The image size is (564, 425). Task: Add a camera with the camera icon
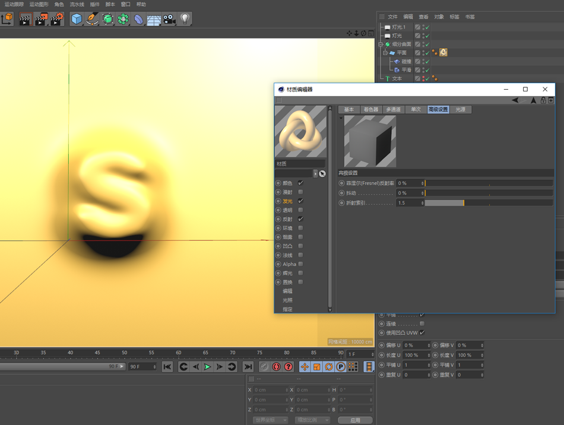click(x=169, y=18)
